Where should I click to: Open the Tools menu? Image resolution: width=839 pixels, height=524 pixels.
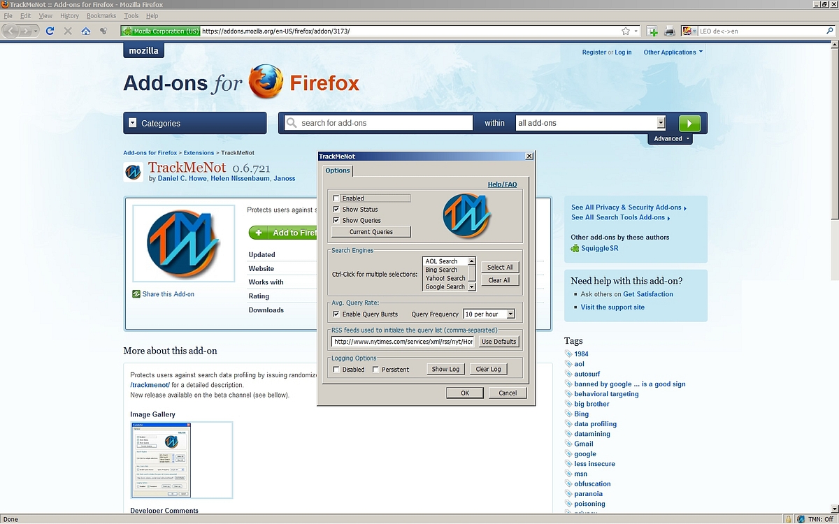[131, 15]
